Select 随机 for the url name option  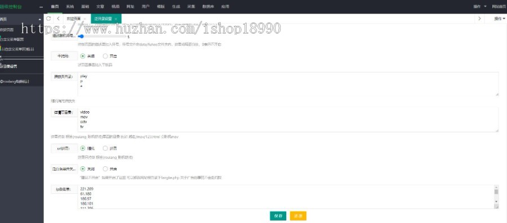pos(87,148)
